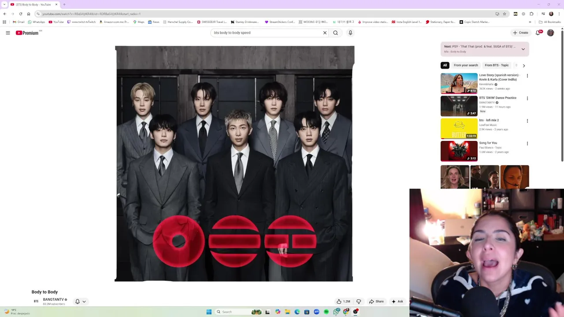
Task: Click the Body to Body video player
Action: click(x=234, y=163)
